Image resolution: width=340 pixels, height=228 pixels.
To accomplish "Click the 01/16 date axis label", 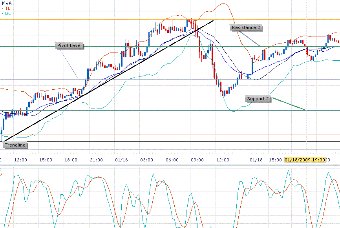I will [x=122, y=160].
